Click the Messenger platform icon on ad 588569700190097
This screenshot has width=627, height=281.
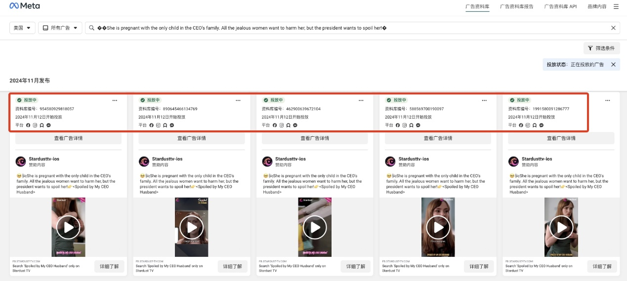(x=418, y=125)
